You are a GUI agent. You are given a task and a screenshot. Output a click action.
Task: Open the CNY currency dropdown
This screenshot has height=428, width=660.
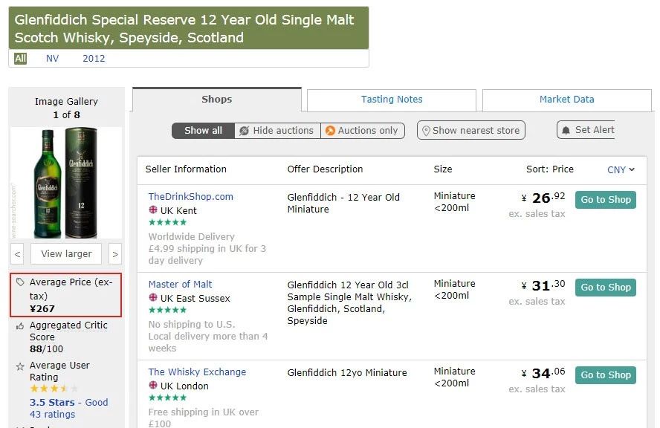621,169
